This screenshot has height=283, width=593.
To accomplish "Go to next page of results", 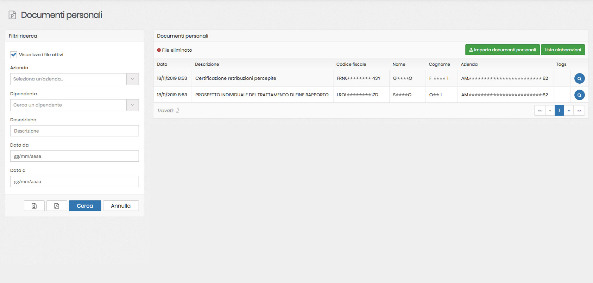I will [x=569, y=110].
